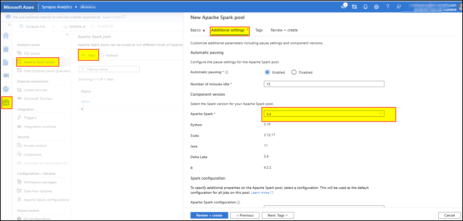The height and width of the screenshot is (221, 463).
Task: Open the notifications bell
Action: 365,7
